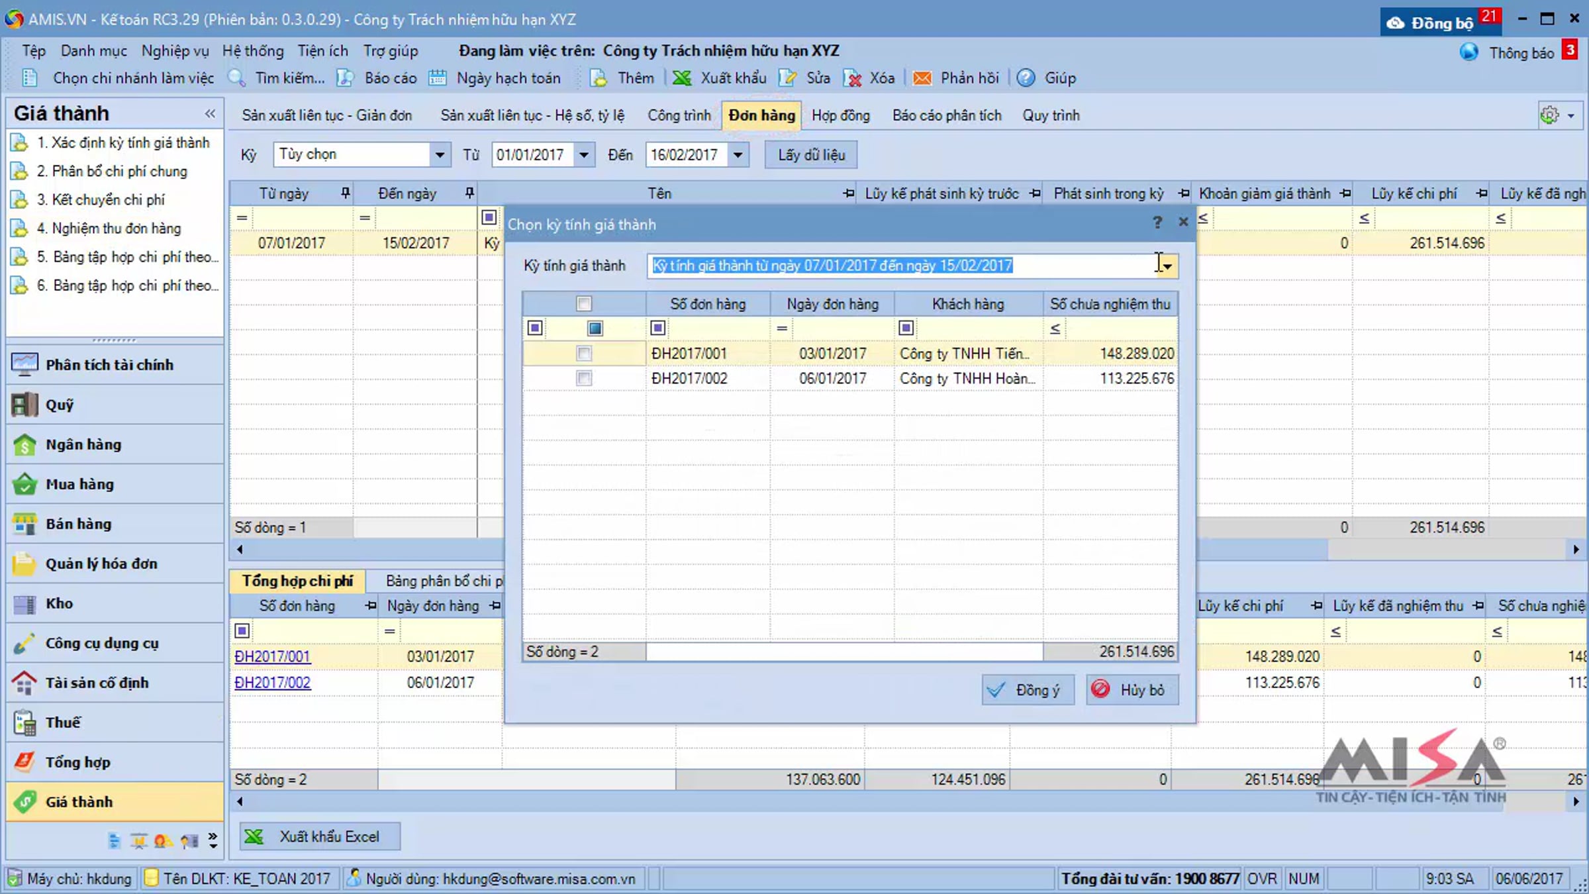Click the Sửa pencil icon
Screen dimensions: 1589x894
click(x=788, y=78)
